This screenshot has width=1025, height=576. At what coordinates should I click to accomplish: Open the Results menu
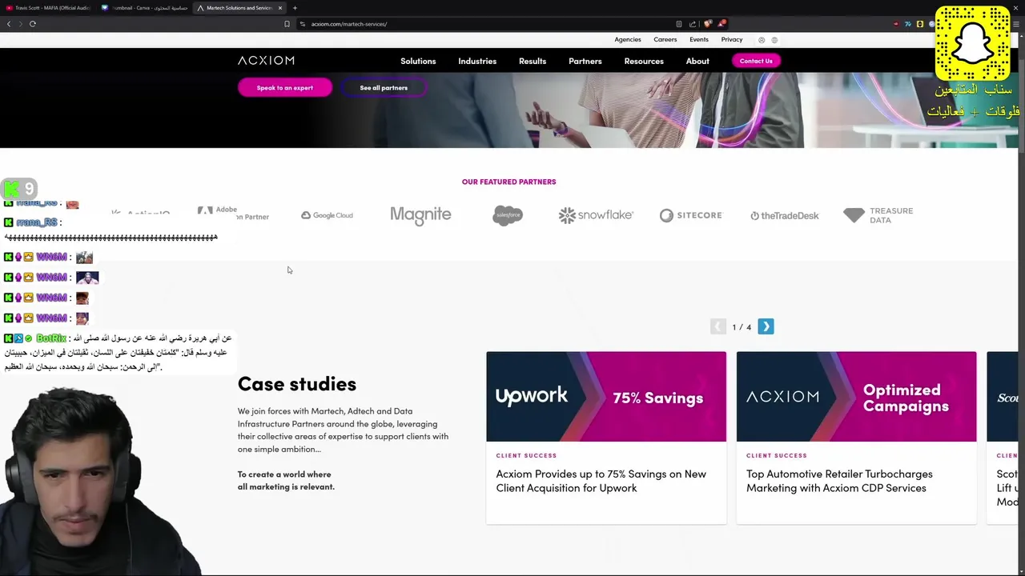click(533, 61)
